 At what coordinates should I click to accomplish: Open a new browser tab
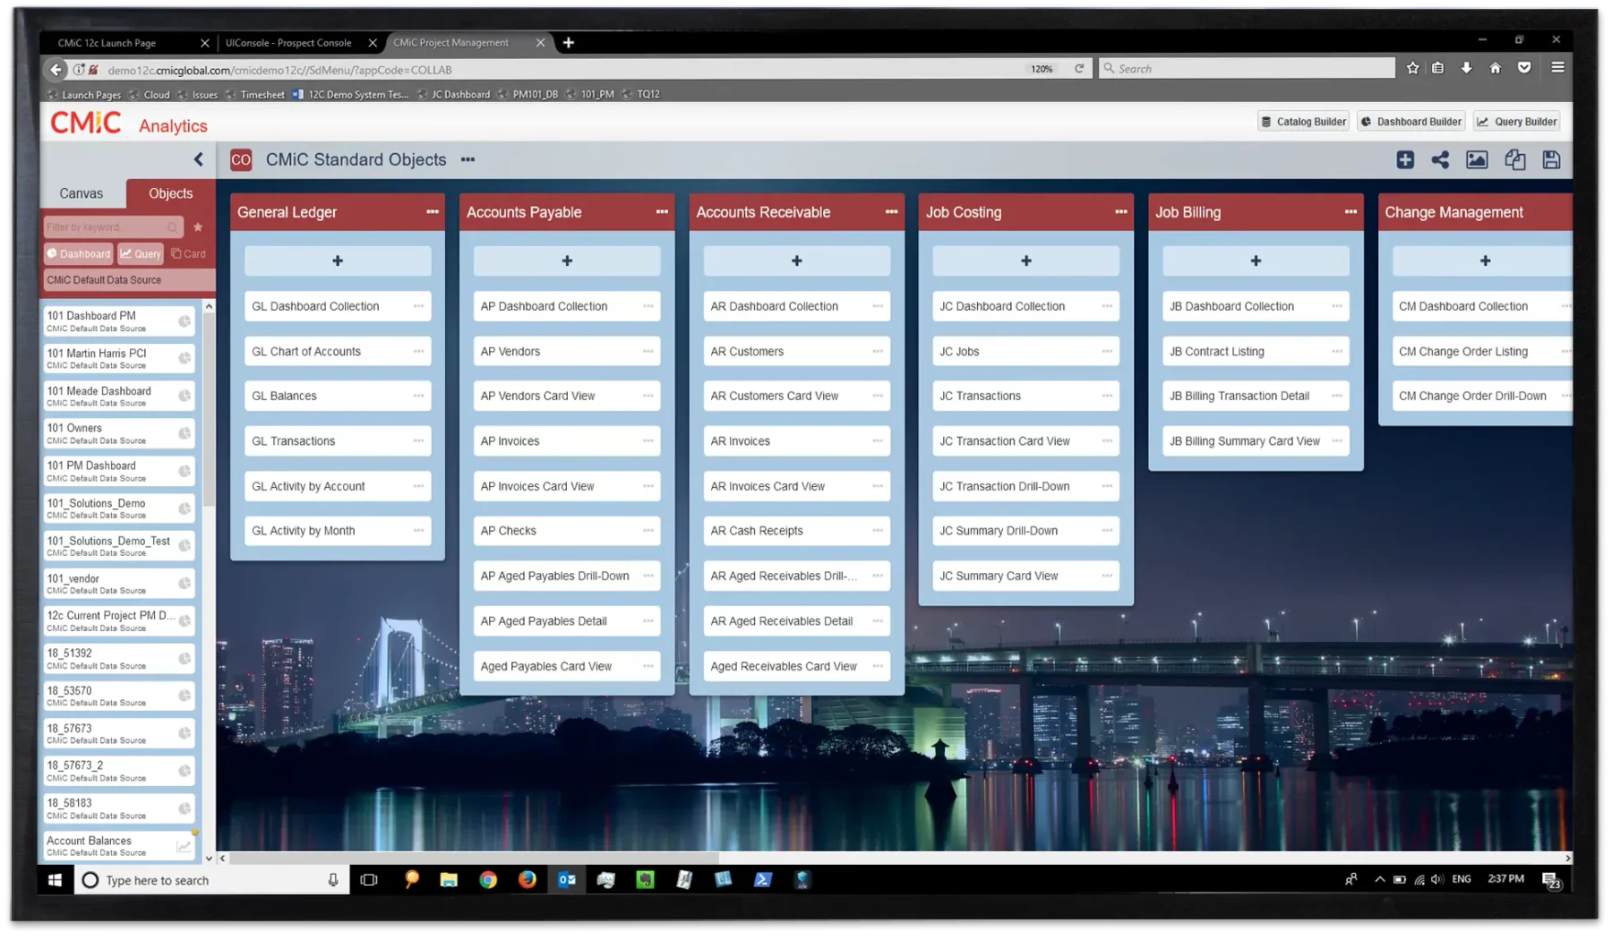tap(568, 43)
